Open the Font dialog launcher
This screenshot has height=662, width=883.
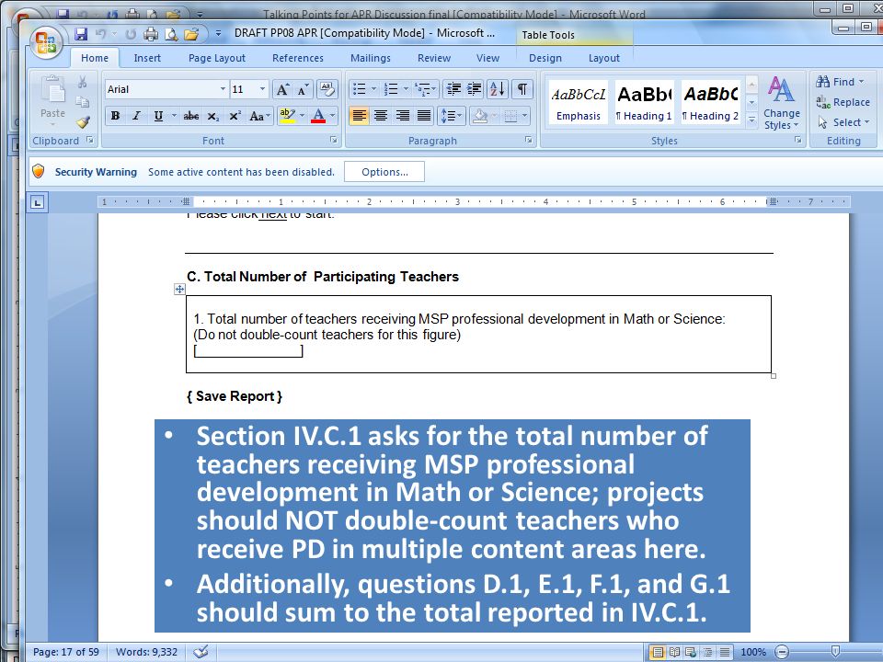(x=333, y=140)
